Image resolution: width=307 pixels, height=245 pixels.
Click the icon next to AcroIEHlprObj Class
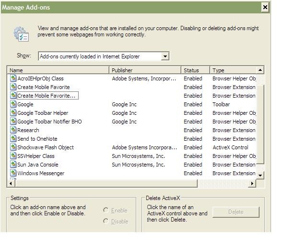coord(13,78)
